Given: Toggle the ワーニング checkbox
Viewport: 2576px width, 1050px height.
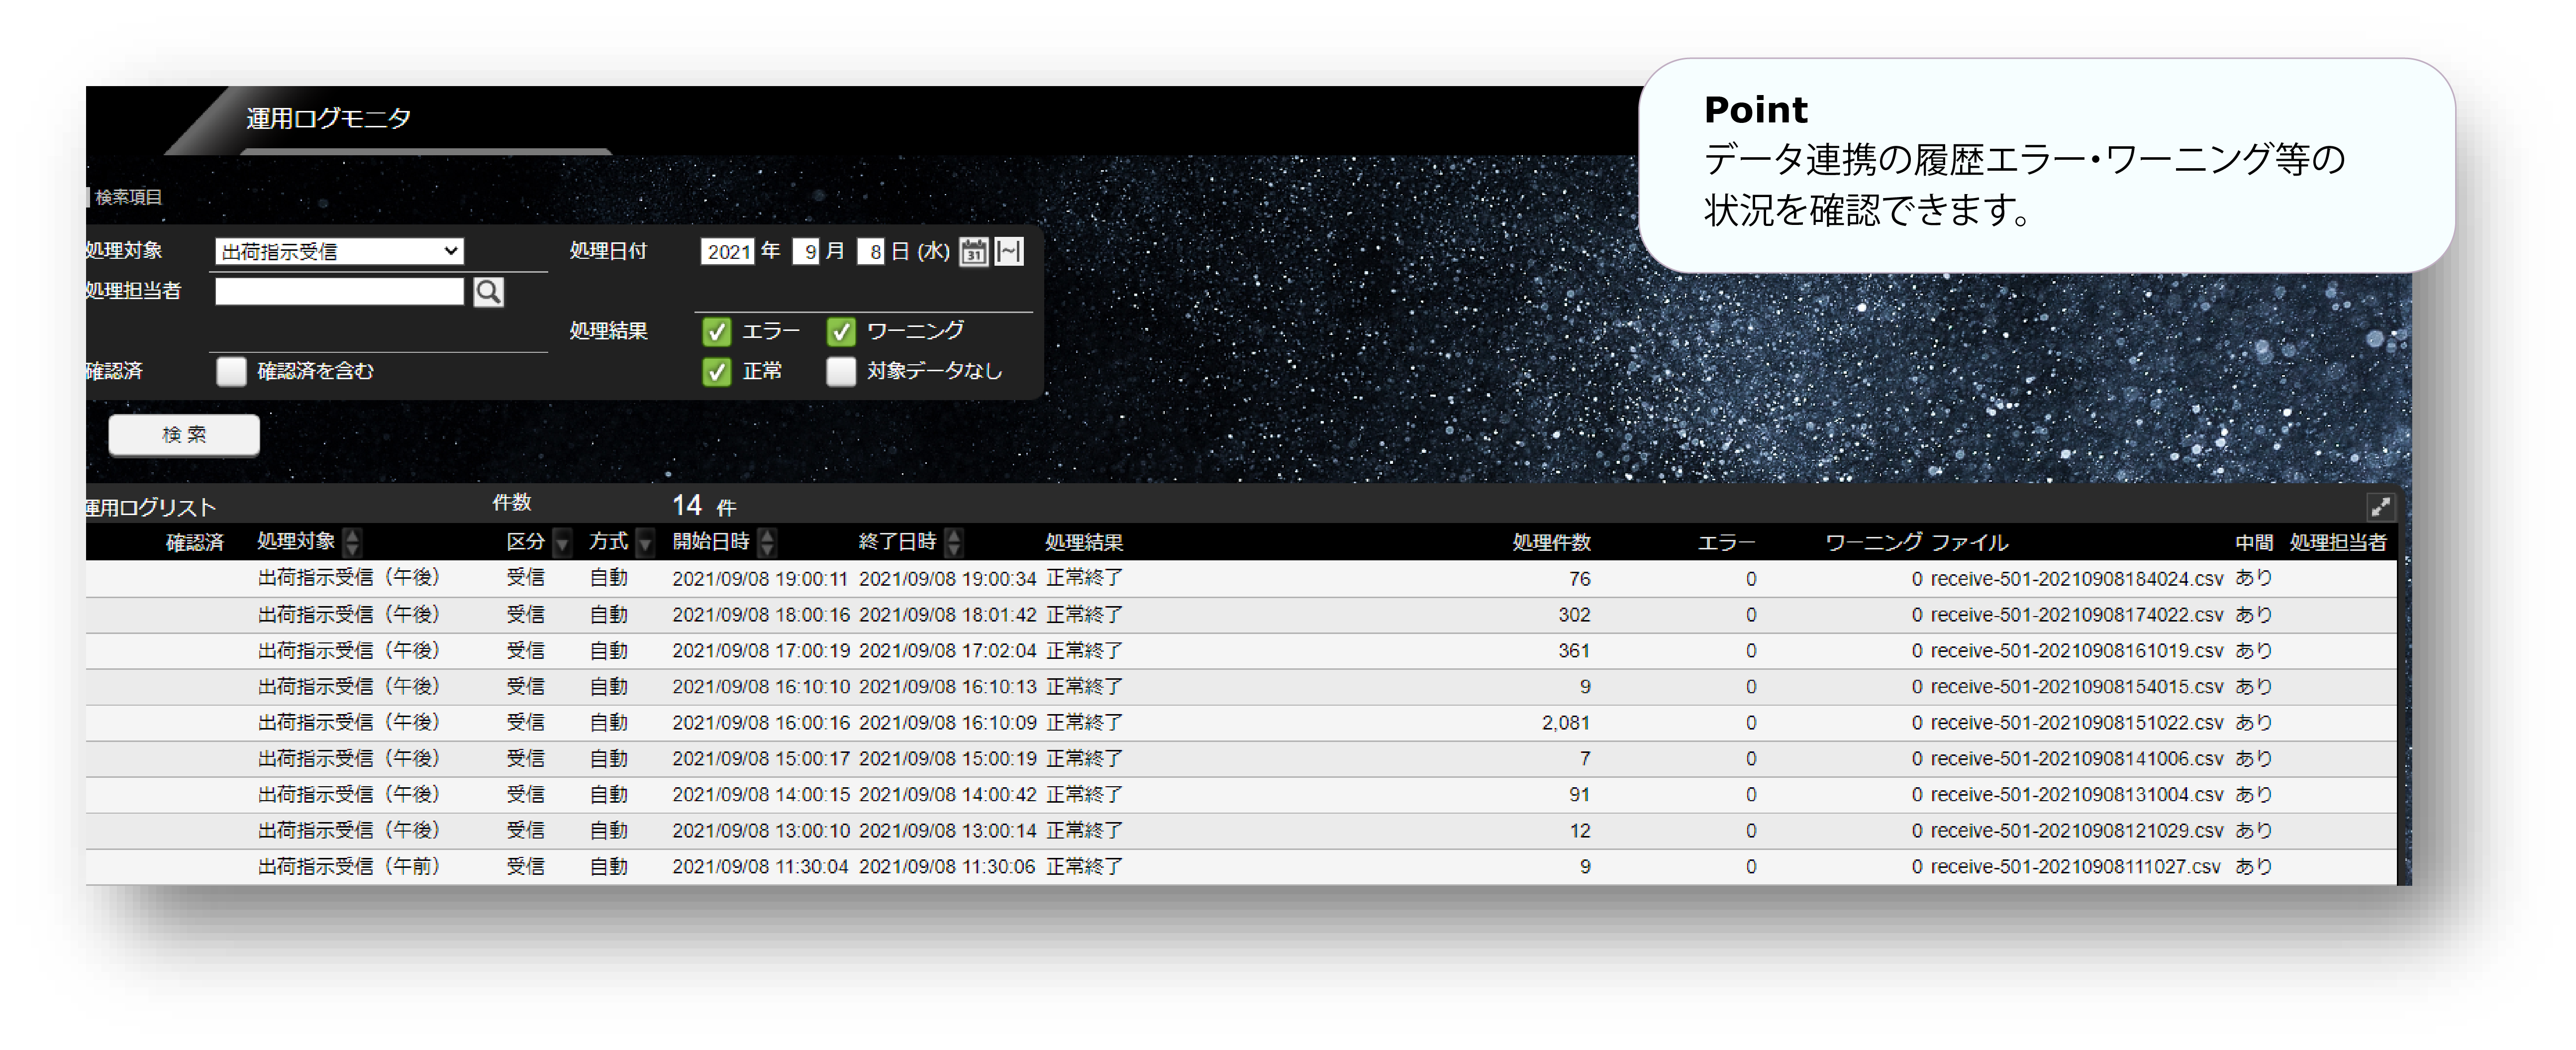Looking at the screenshot, I should [x=841, y=331].
